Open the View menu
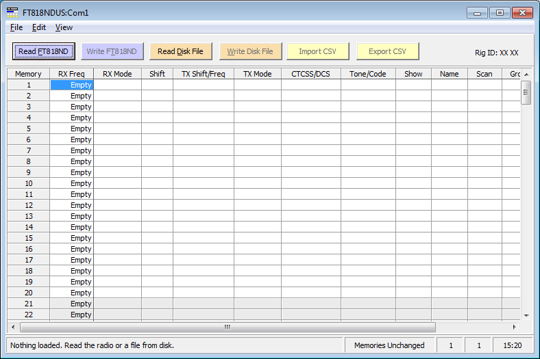The width and height of the screenshot is (540, 359). point(64,27)
